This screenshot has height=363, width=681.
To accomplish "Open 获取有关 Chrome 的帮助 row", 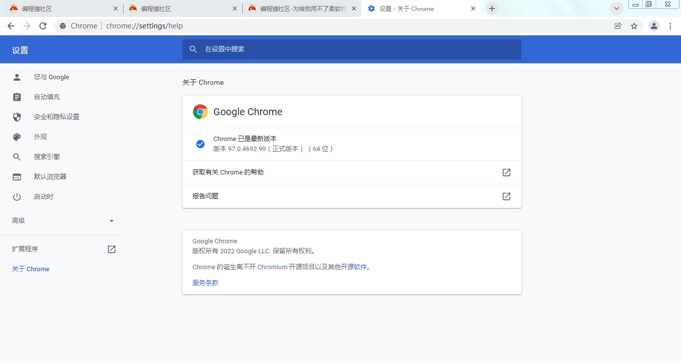I will (x=352, y=173).
